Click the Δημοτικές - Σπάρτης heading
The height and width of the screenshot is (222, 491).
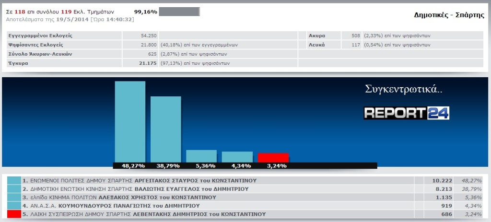(449, 15)
